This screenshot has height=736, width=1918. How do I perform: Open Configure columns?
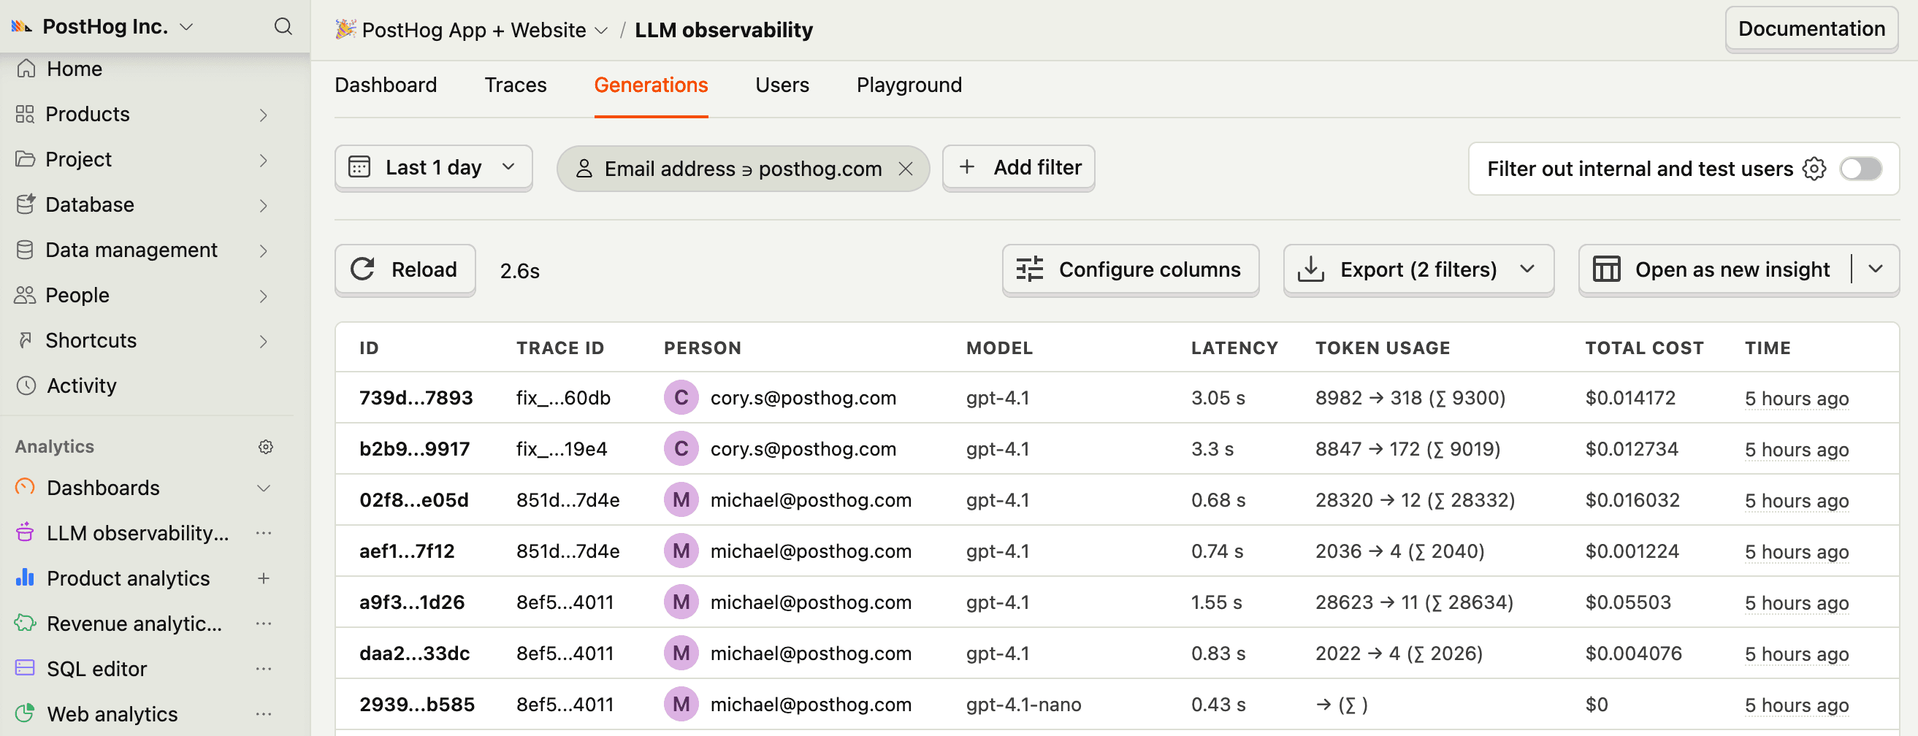coord(1130,269)
